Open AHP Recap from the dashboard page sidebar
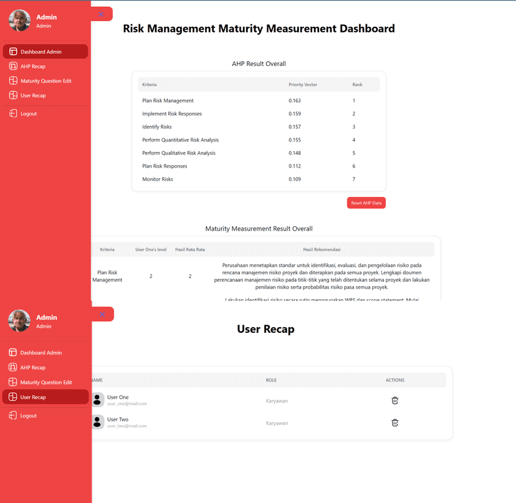The width and height of the screenshot is (516, 503). pyautogui.click(x=32, y=66)
